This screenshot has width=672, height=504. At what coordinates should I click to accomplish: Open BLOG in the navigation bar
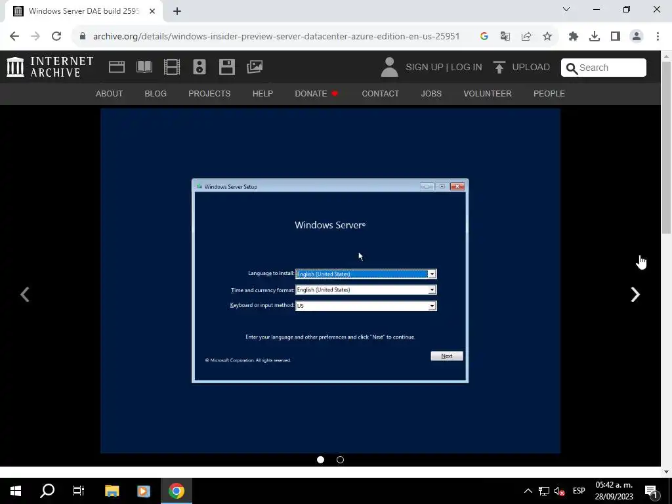[x=156, y=93]
